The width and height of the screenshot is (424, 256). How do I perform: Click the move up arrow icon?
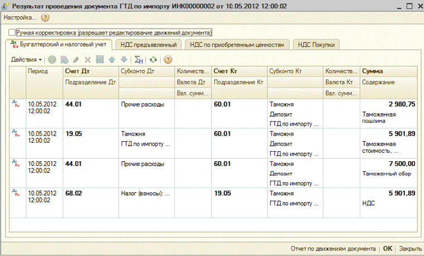tap(112, 59)
